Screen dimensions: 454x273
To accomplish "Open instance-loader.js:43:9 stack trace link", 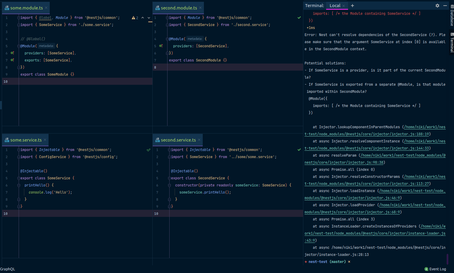I will pos(375,233).
